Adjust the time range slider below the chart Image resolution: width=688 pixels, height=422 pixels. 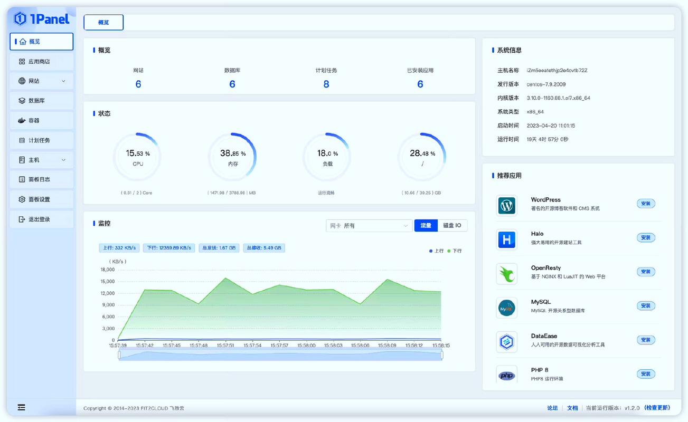[x=280, y=354]
